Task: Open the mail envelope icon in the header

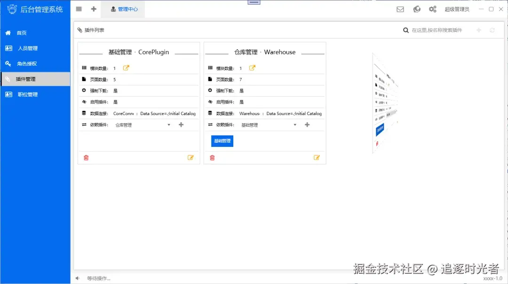Action: 400,9
